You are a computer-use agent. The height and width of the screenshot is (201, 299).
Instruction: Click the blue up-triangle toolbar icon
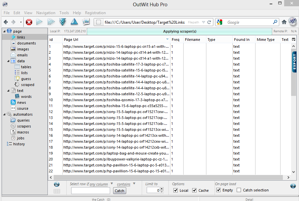[74, 22]
